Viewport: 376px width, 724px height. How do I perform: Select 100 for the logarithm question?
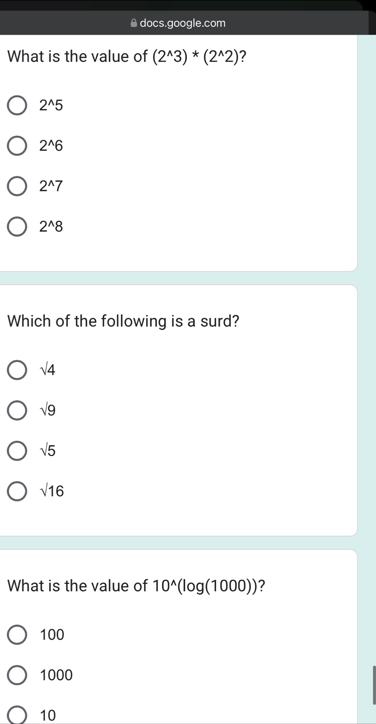coord(17,635)
